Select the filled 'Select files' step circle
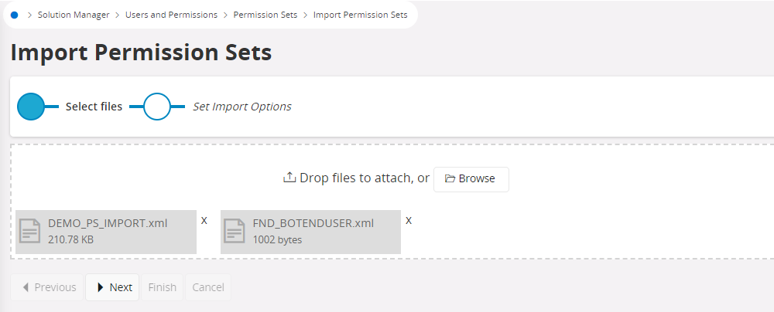Screen dimensions: 774x312 pos(31,107)
